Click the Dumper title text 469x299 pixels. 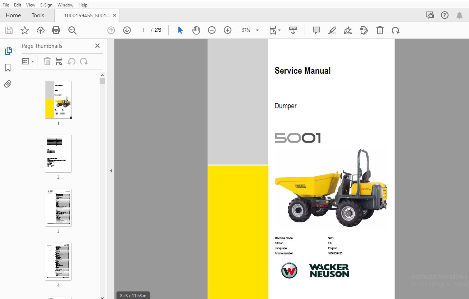pos(286,106)
